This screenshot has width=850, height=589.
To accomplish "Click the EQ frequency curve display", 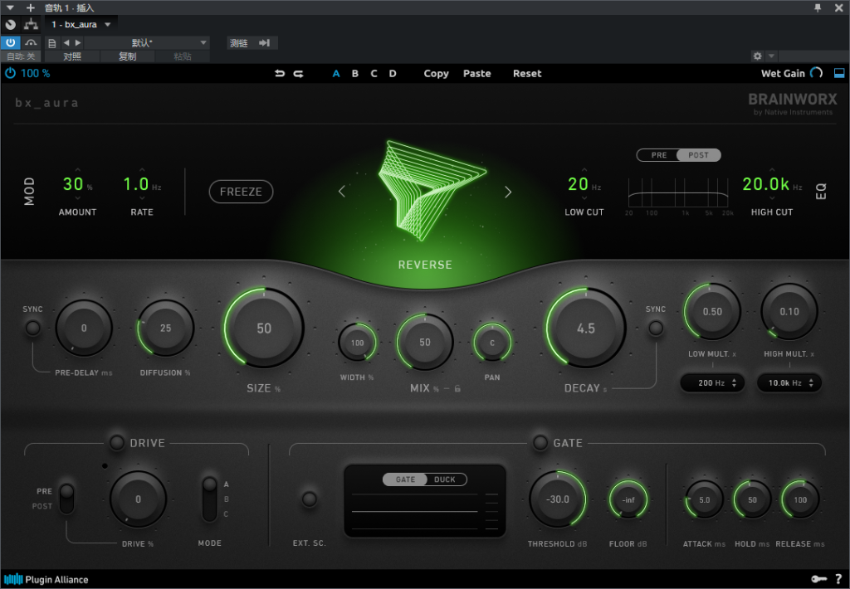I will pos(678,192).
